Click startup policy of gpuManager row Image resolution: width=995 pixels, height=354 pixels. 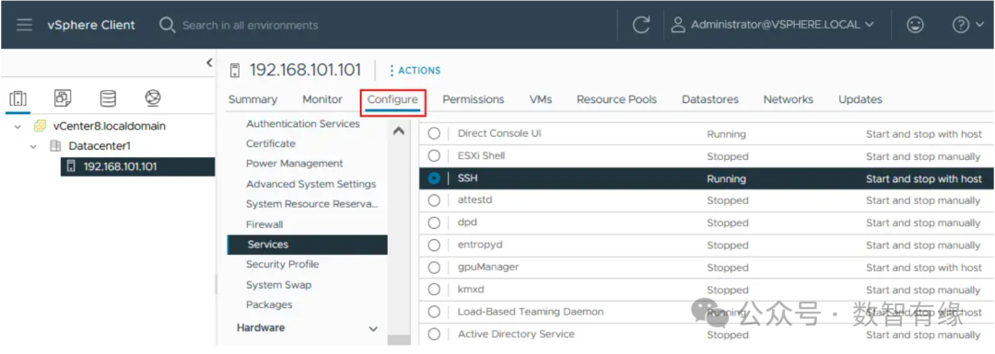(923, 268)
